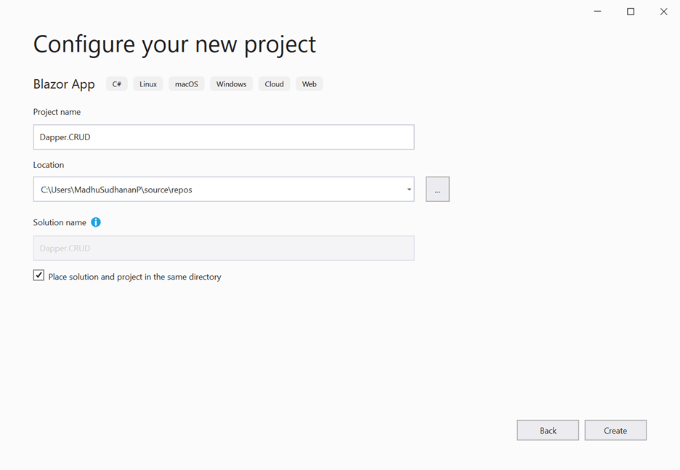The width and height of the screenshot is (680, 470).
Task: Click the Linux platform tag
Action: click(x=148, y=84)
